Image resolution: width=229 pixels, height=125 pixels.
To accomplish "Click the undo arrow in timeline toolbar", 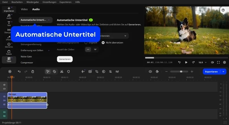I will click(x=19, y=72).
